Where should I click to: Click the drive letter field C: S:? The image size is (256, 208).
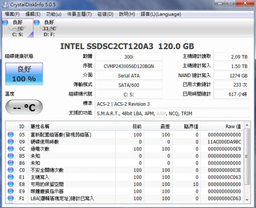click(x=129, y=95)
